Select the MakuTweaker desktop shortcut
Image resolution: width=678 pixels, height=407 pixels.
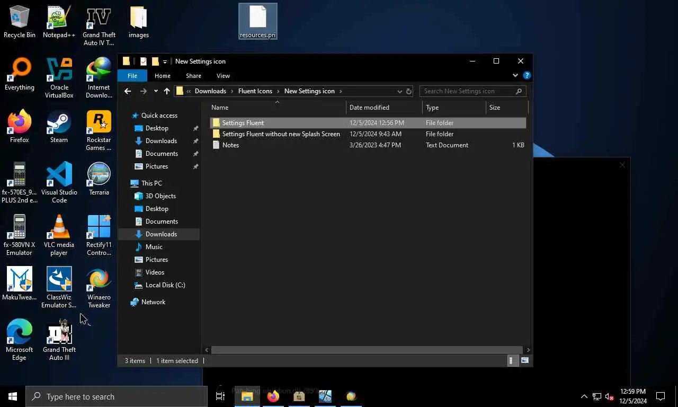coord(20,285)
